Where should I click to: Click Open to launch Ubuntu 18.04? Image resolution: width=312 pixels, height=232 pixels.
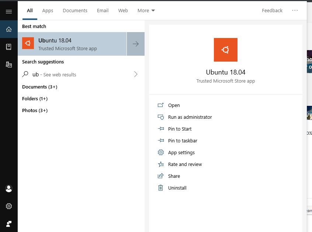(x=173, y=105)
